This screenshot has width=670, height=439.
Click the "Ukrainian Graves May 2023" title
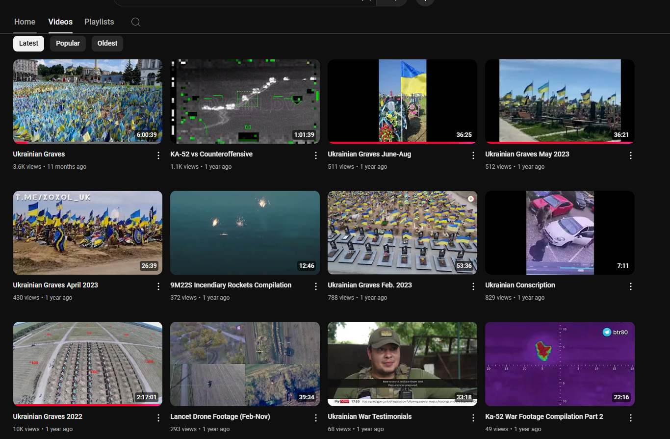(527, 154)
